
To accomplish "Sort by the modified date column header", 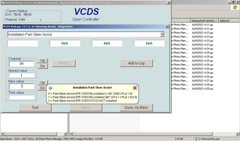I will (204, 20).
